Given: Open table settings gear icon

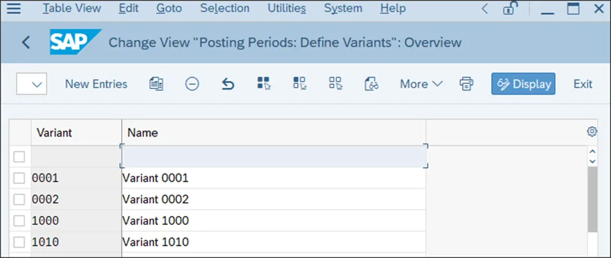Looking at the screenshot, I should coord(592,132).
